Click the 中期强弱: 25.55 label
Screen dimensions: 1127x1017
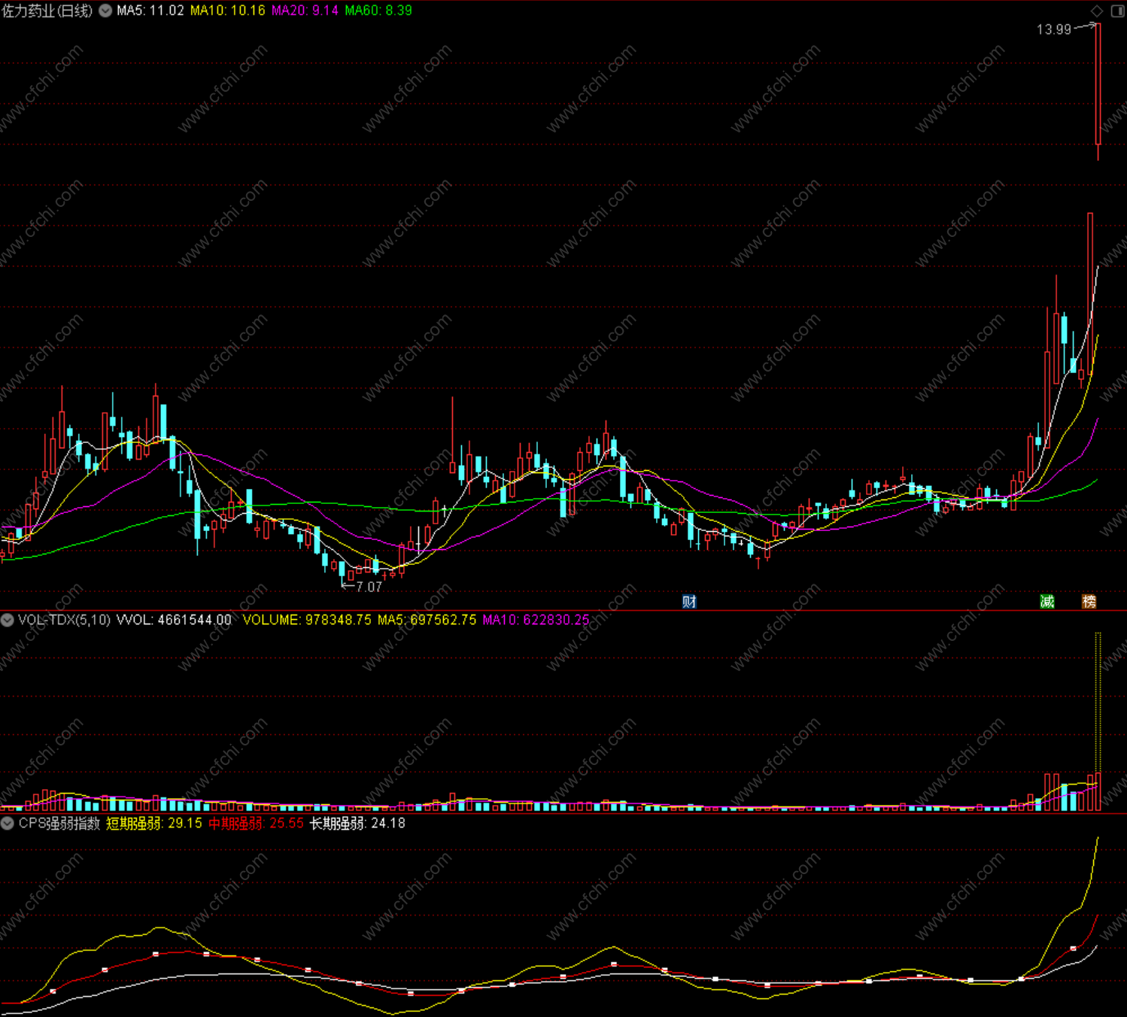(x=257, y=823)
